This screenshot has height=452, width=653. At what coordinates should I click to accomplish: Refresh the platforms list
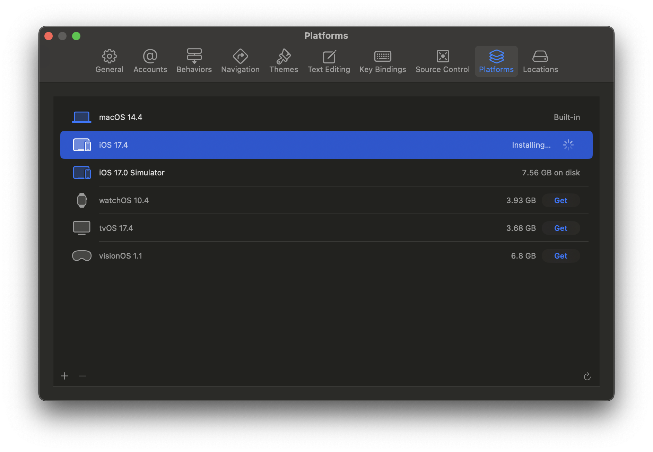pyautogui.click(x=587, y=376)
